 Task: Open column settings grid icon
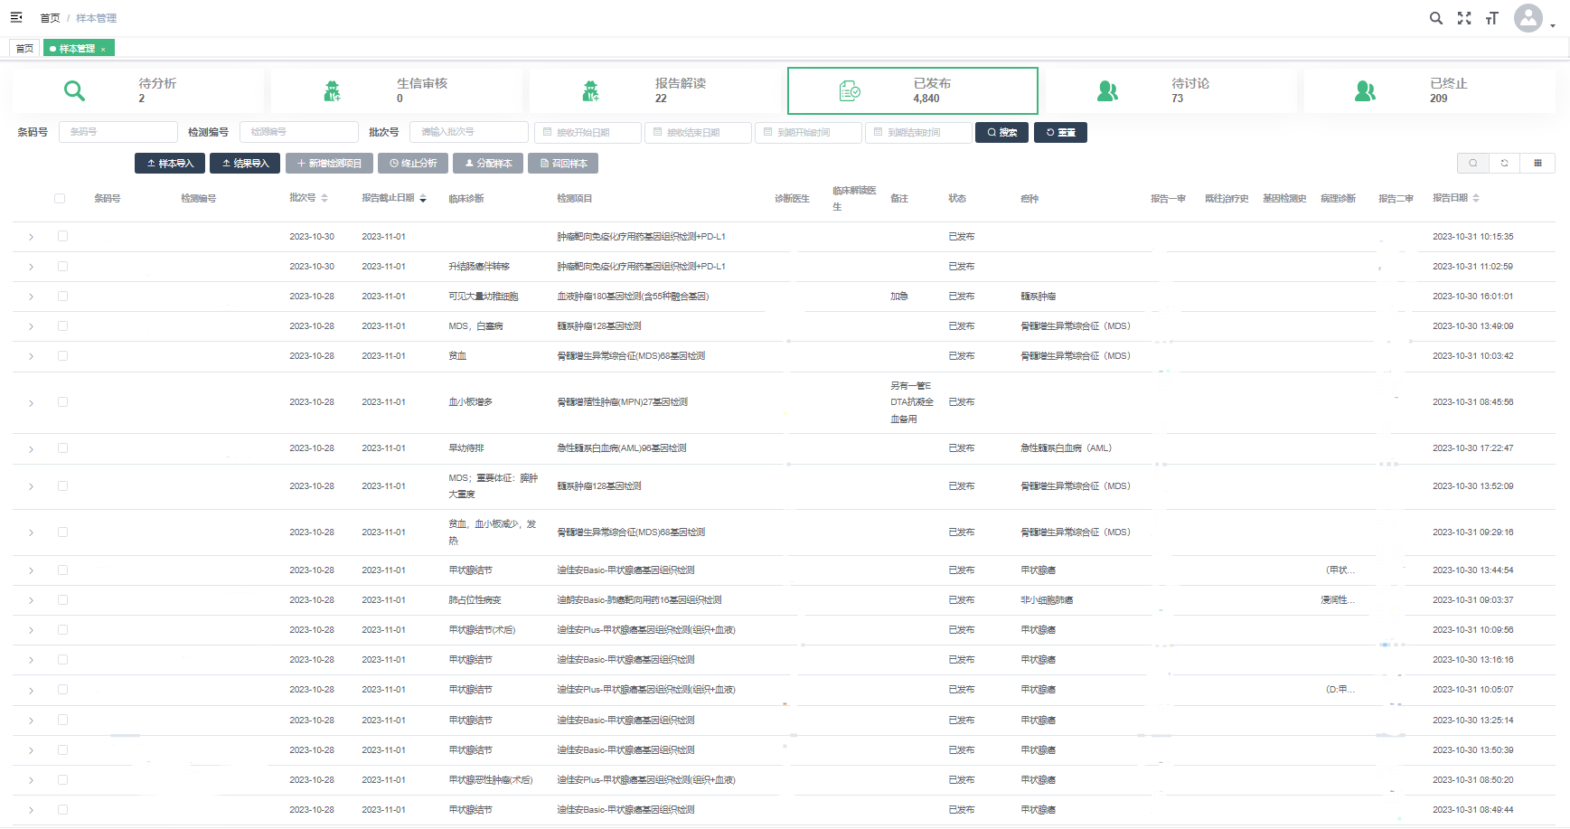[1537, 164]
